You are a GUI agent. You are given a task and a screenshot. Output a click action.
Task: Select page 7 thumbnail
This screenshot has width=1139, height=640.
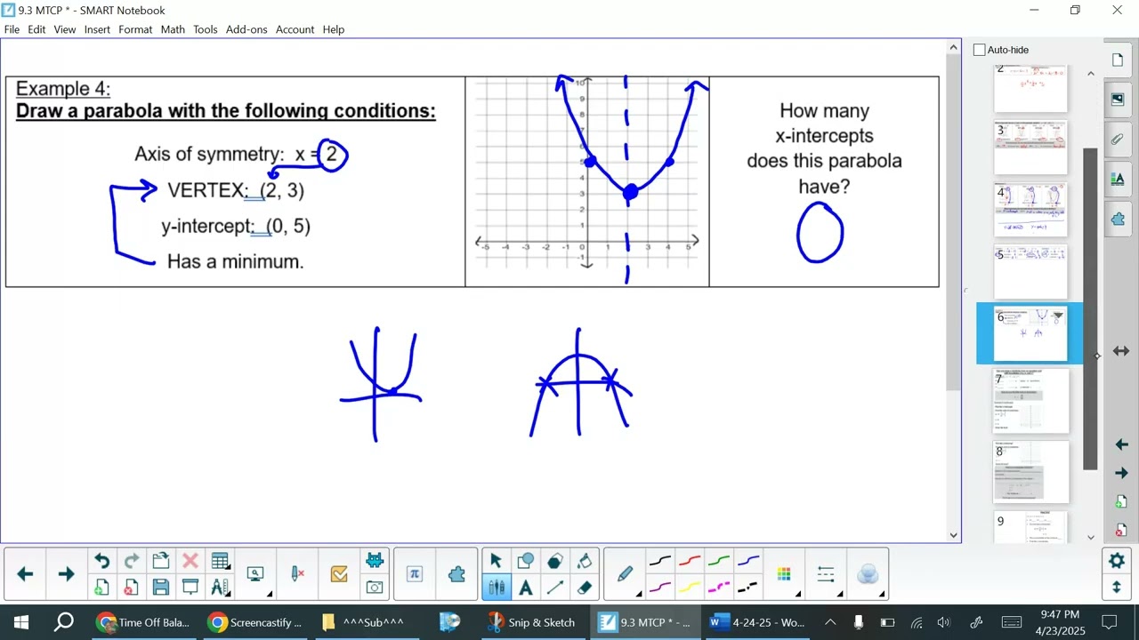click(x=1030, y=402)
